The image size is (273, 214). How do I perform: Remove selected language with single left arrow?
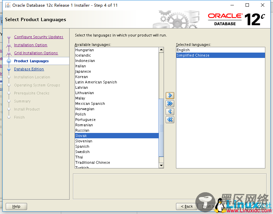pyautogui.click(x=170, y=112)
